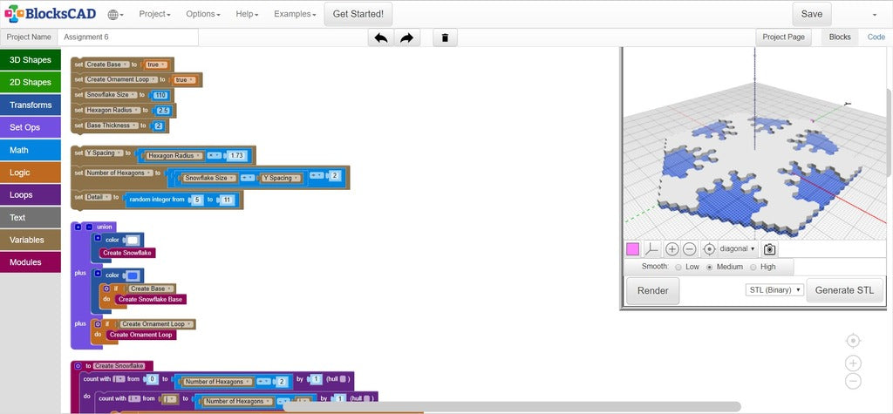Open the diagonal view angle dropdown
Image resolution: width=893 pixels, height=414 pixels.
[x=738, y=249]
